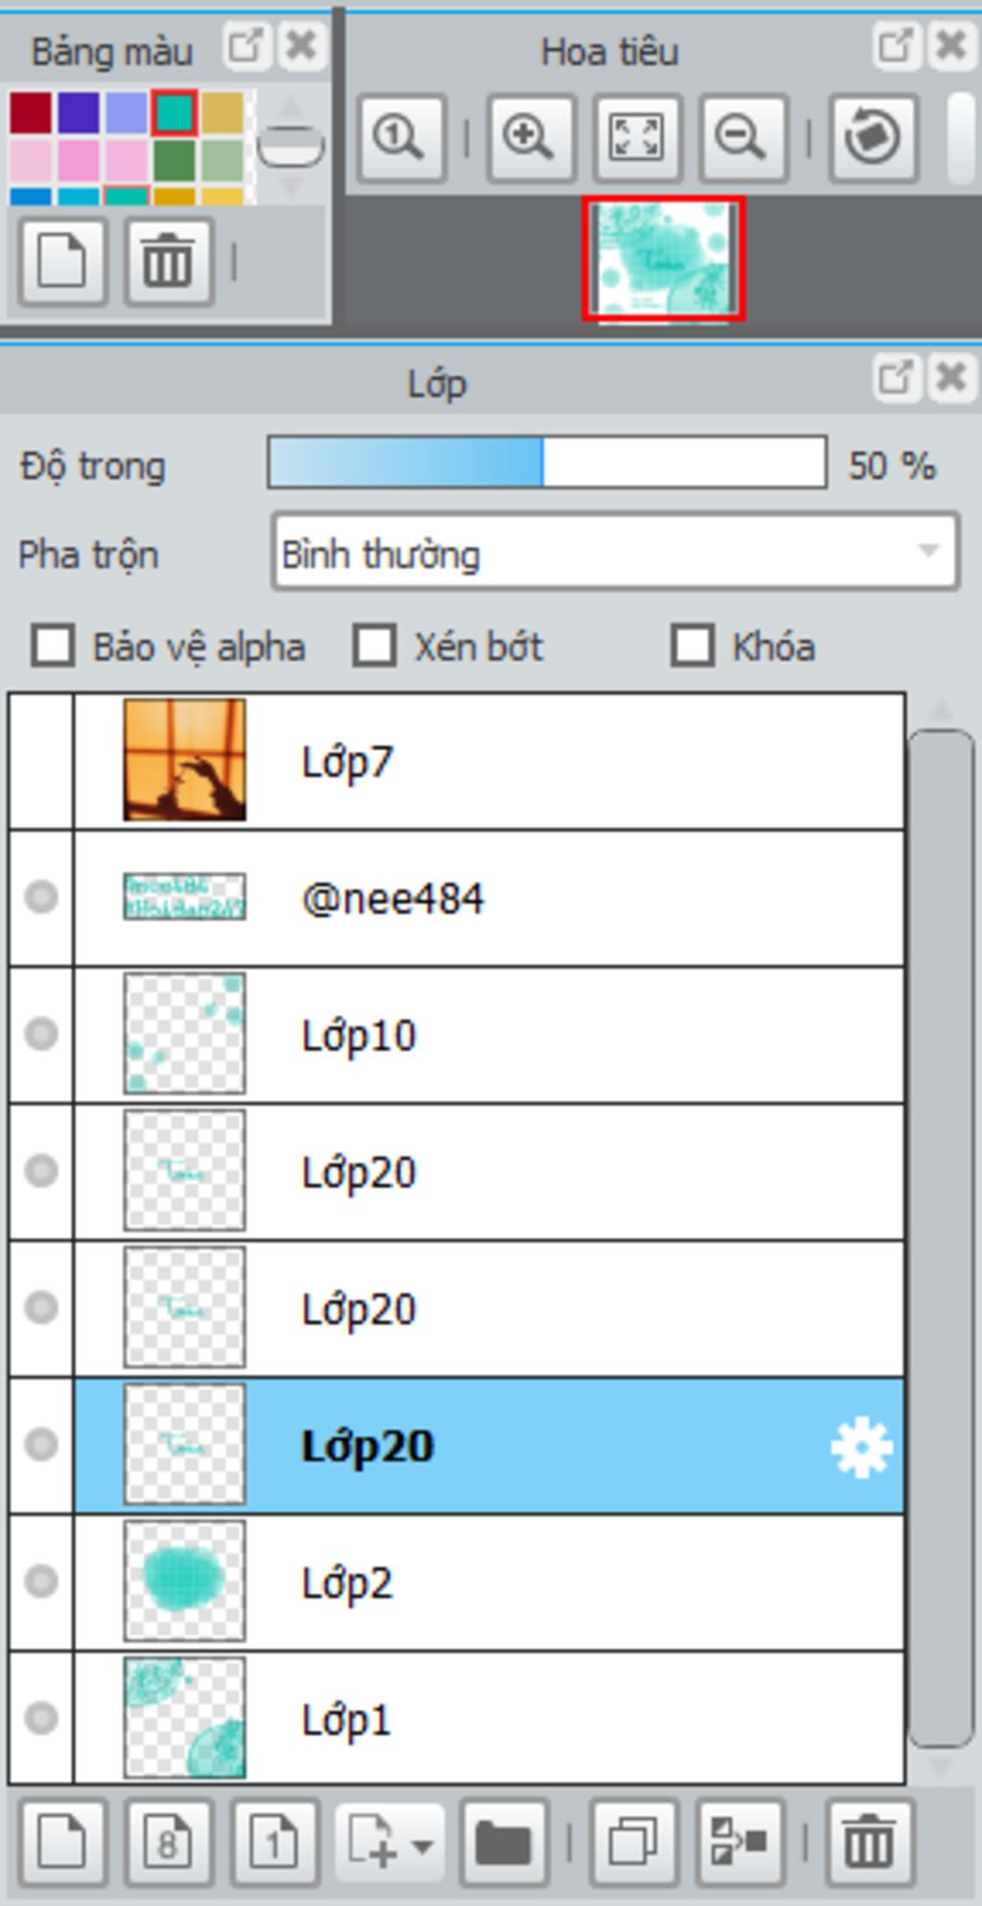Select the Lớp2 layer

pos(489,1583)
